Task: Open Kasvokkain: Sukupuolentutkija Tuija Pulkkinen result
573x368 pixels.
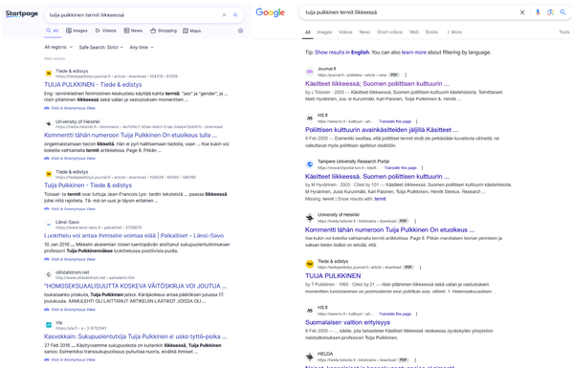Action: pos(135,336)
